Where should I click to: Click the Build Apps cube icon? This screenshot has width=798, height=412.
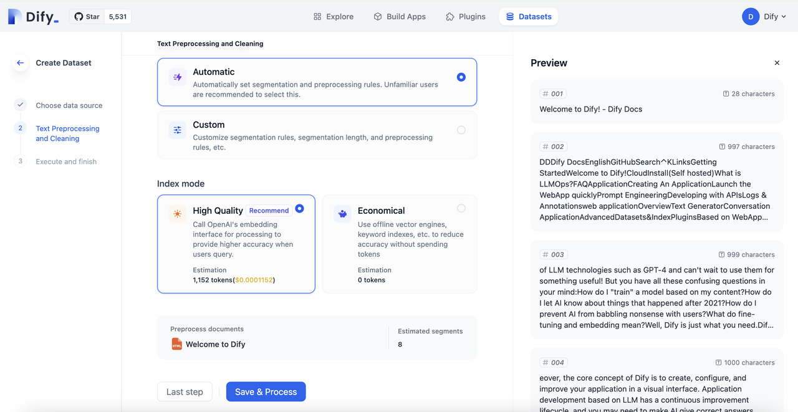377,17
